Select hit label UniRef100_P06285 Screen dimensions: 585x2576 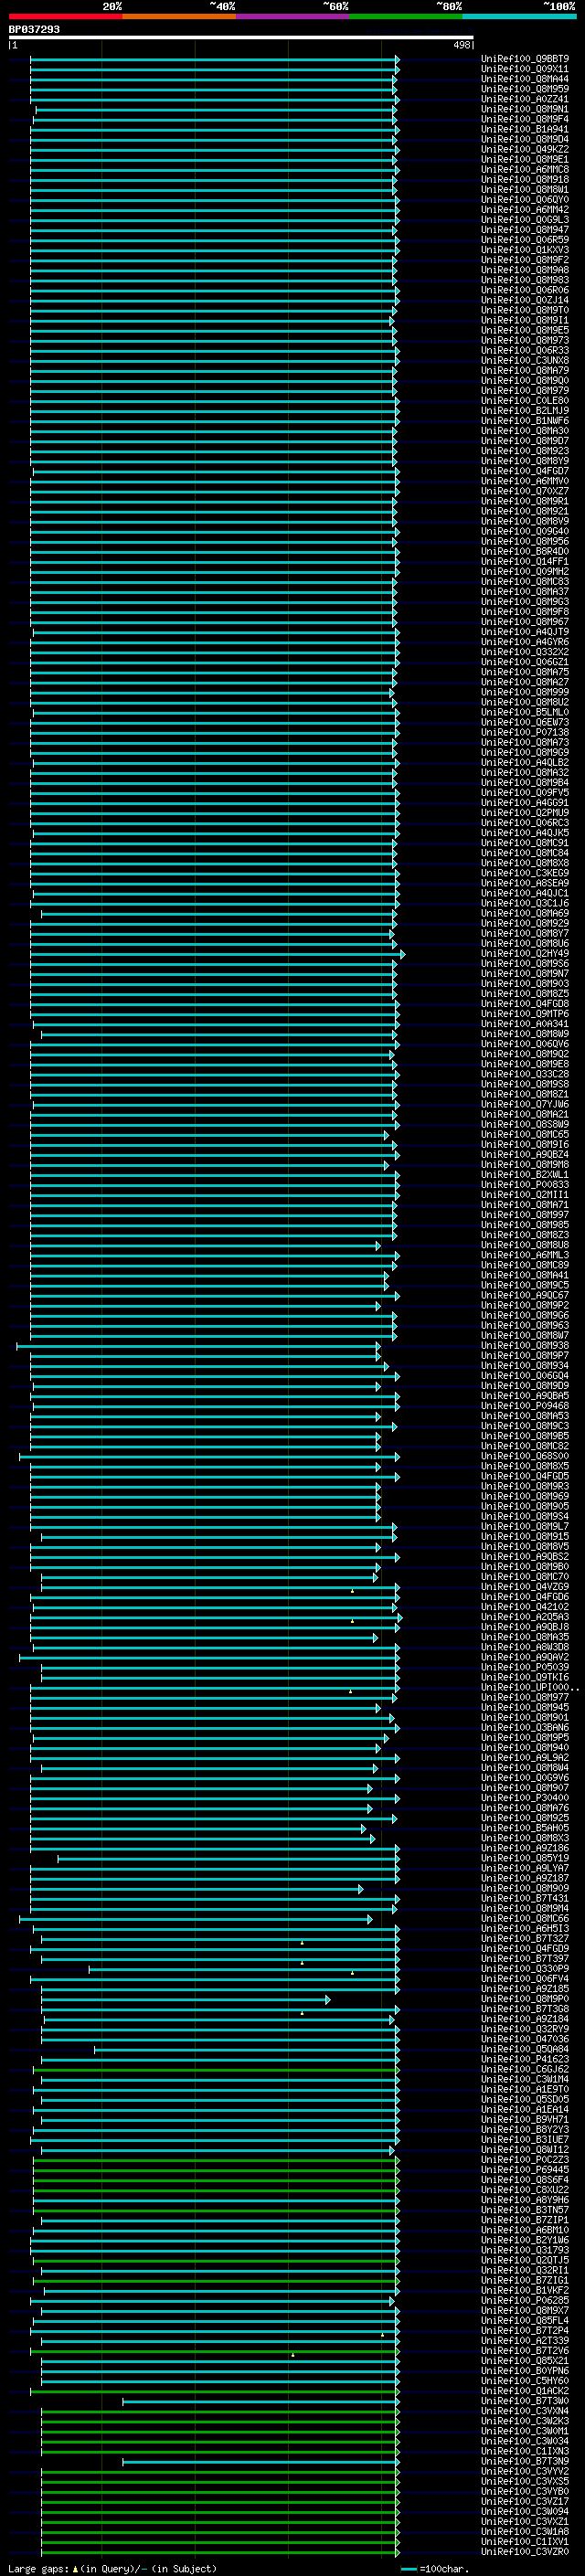(524, 2301)
